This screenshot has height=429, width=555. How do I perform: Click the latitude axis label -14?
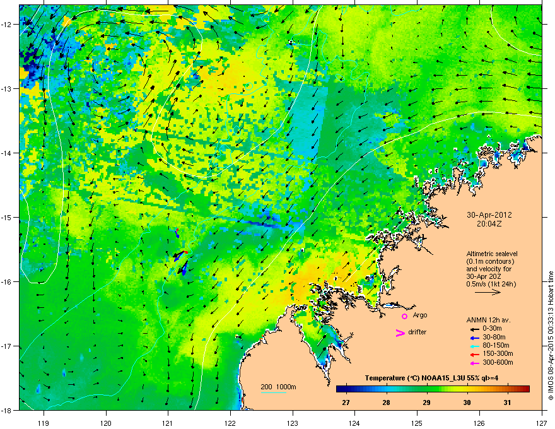(7, 153)
